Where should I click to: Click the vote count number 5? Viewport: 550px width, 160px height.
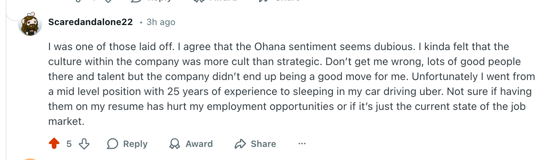[69, 144]
